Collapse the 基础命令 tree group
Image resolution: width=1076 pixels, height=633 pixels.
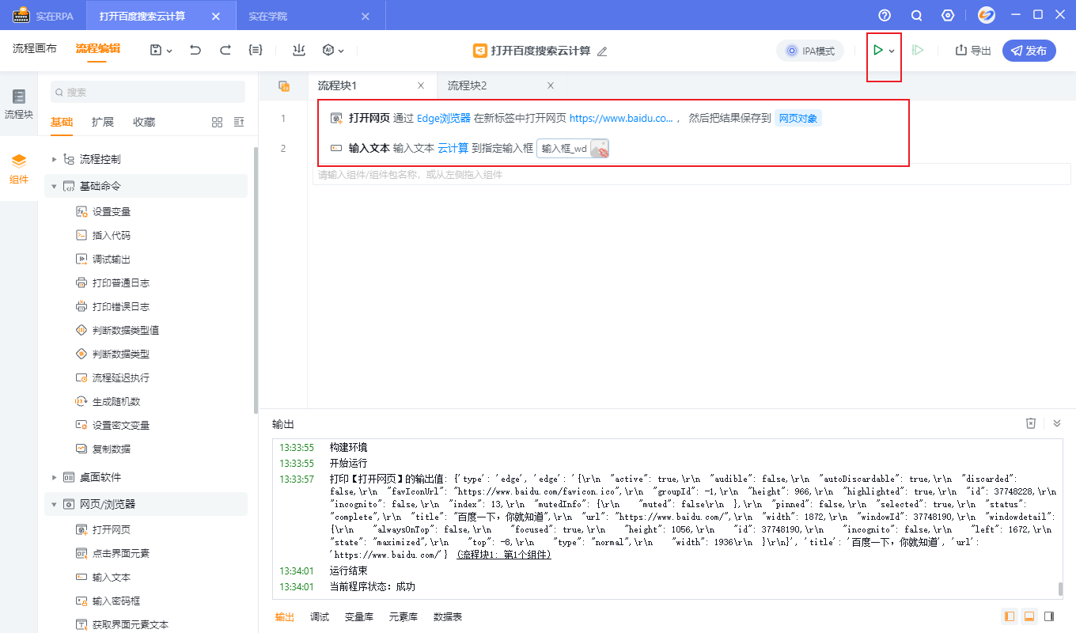(x=55, y=186)
